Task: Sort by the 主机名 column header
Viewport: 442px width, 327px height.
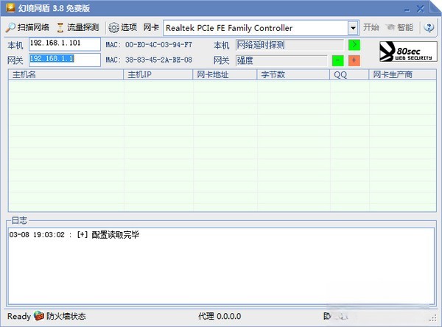Action: click(66, 74)
